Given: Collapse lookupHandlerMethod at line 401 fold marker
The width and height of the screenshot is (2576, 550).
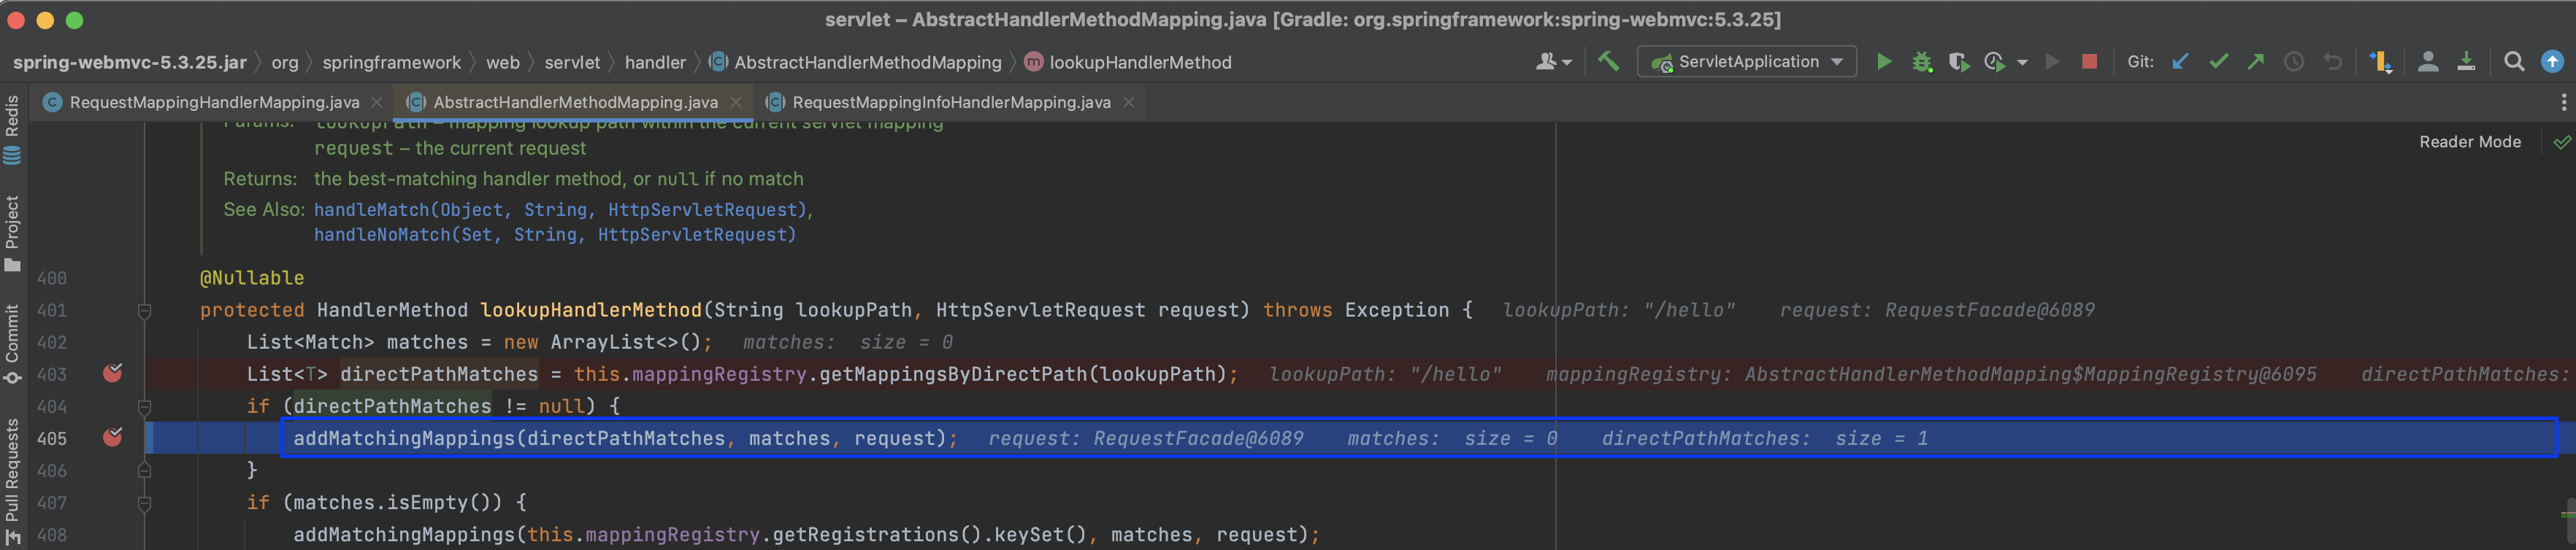Looking at the screenshot, I should pos(144,311).
